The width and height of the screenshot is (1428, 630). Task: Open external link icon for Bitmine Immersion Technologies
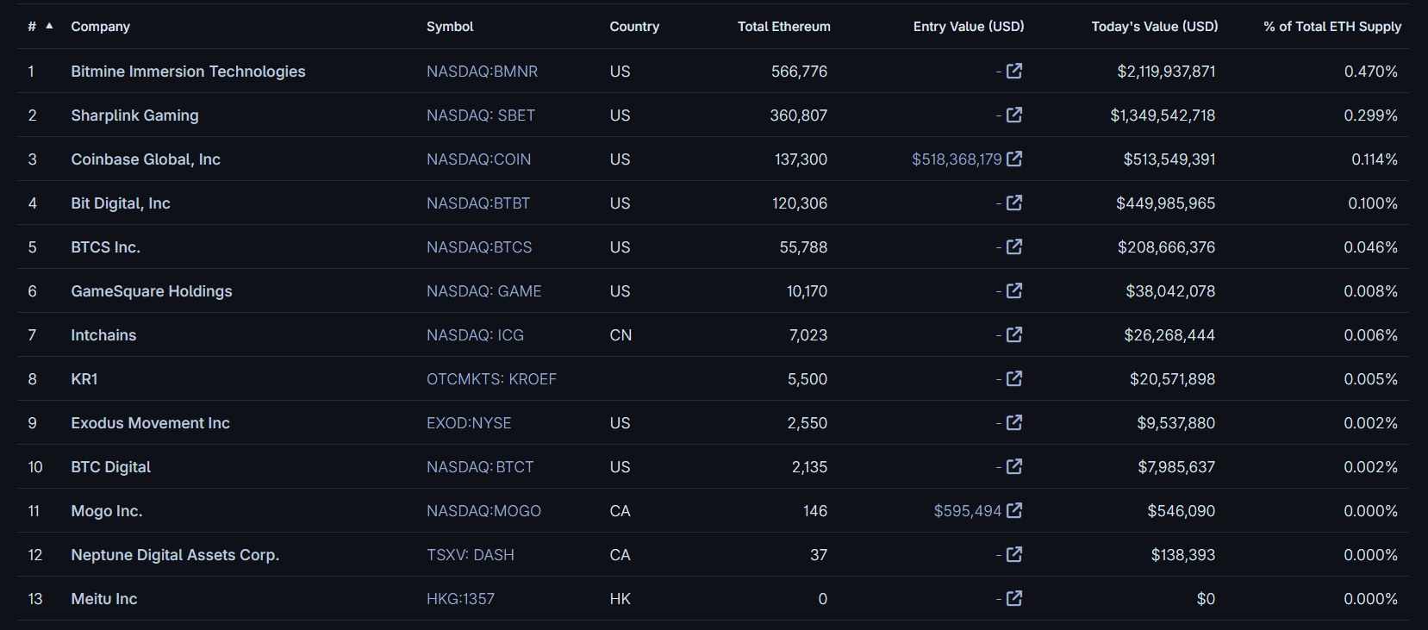[x=1014, y=71]
